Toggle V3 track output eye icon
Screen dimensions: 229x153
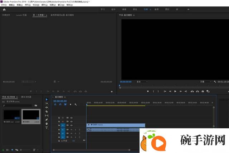[x=72, y=118]
